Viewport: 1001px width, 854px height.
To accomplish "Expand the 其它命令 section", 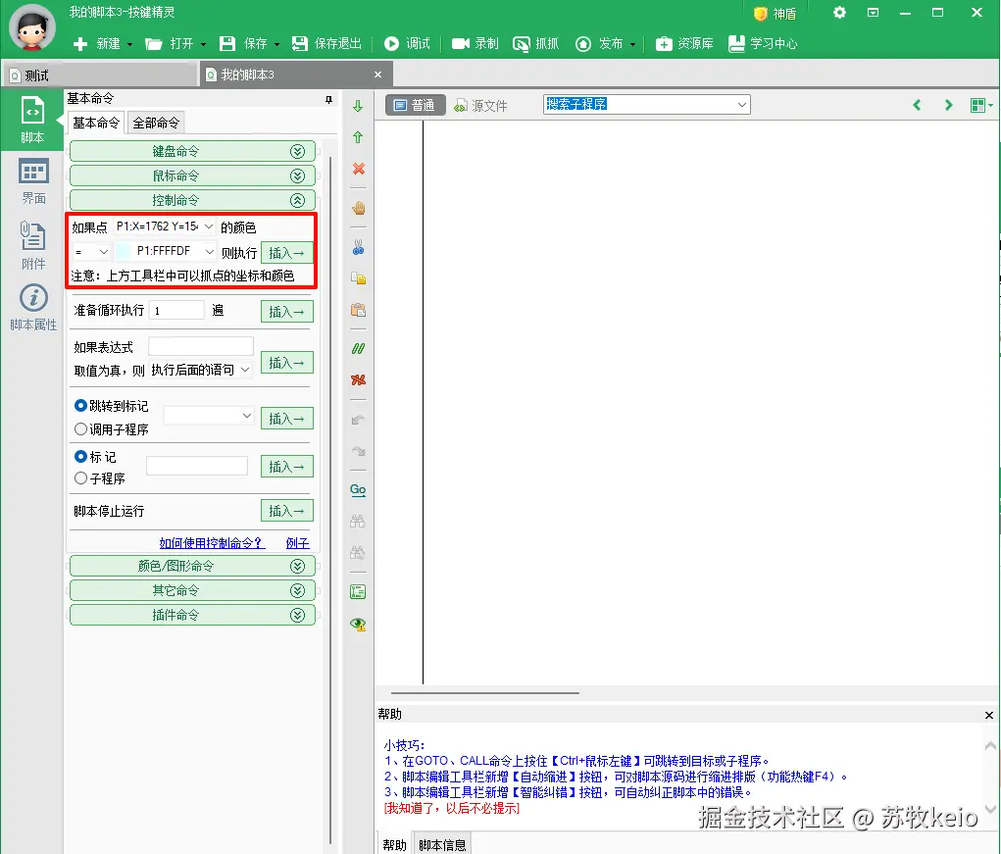I will click(x=192, y=590).
